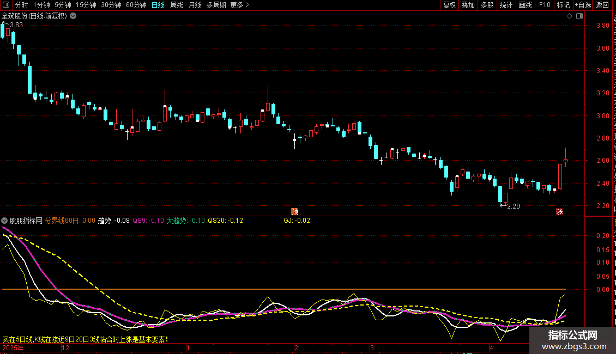Screen dimensions: 616x354
Task: Click the 3.00 price axis tick
Action: 602,116
